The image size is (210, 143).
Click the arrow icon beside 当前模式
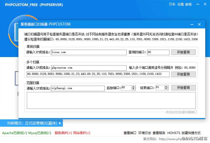pyautogui.click(x=60, y=123)
